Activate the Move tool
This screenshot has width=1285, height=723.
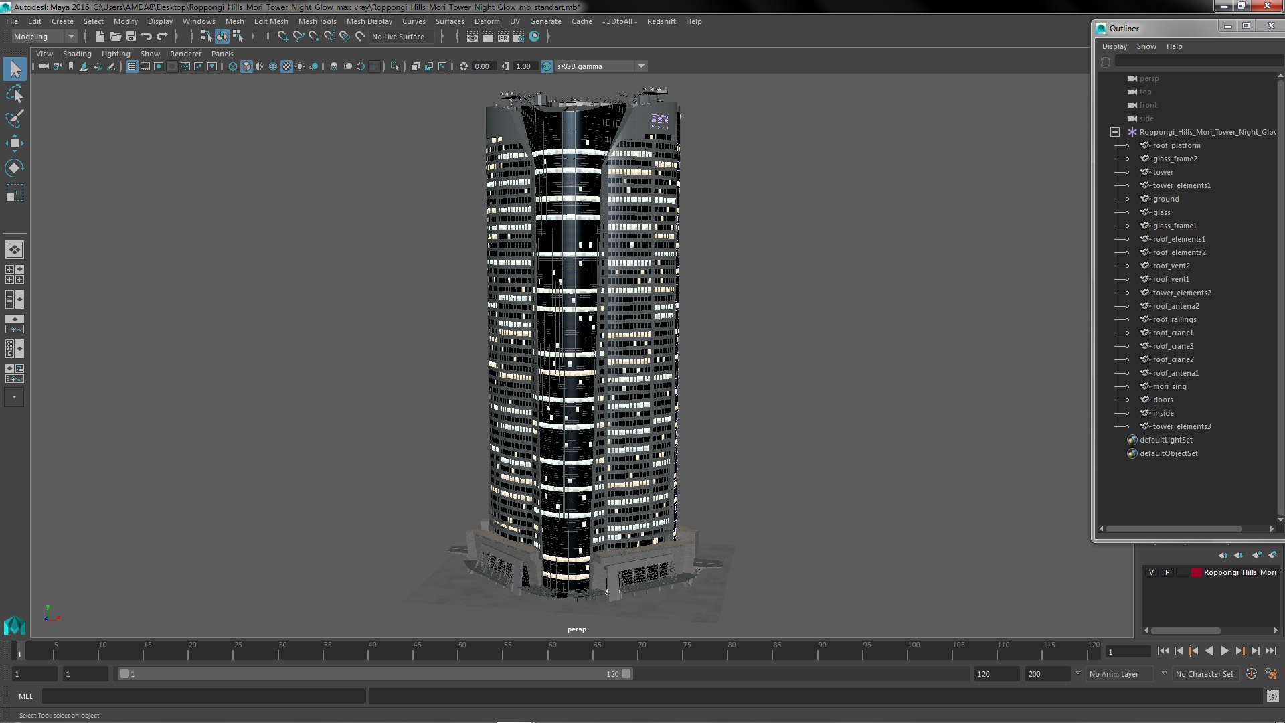[x=15, y=143]
